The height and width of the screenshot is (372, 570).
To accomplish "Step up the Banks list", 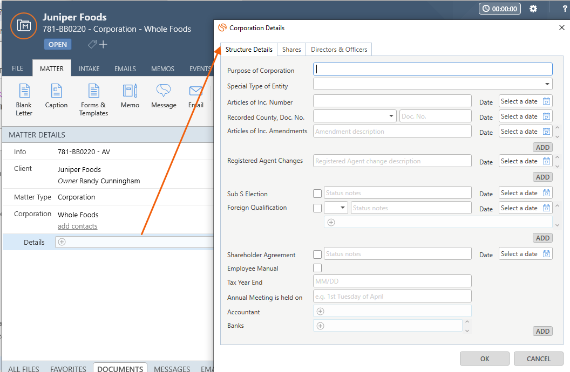I will 467,321.
